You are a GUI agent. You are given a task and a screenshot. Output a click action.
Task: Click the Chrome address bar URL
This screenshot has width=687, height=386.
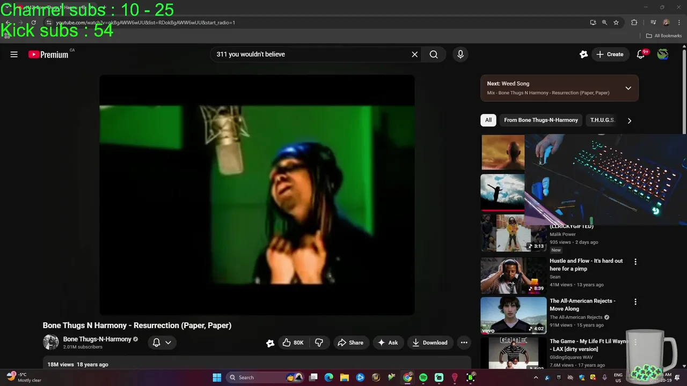pyautogui.click(x=145, y=23)
